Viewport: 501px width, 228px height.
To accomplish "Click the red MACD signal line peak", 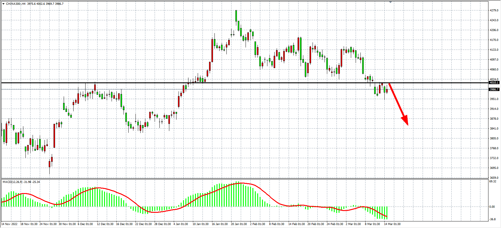I will point(243,183).
